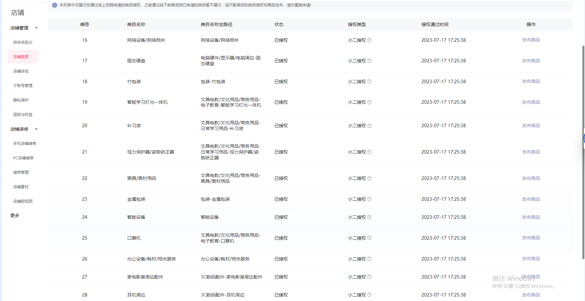The width and height of the screenshot is (585, 301).
Task: Collapse the 店铺装修 sidebar section
Action: (36, 129)
